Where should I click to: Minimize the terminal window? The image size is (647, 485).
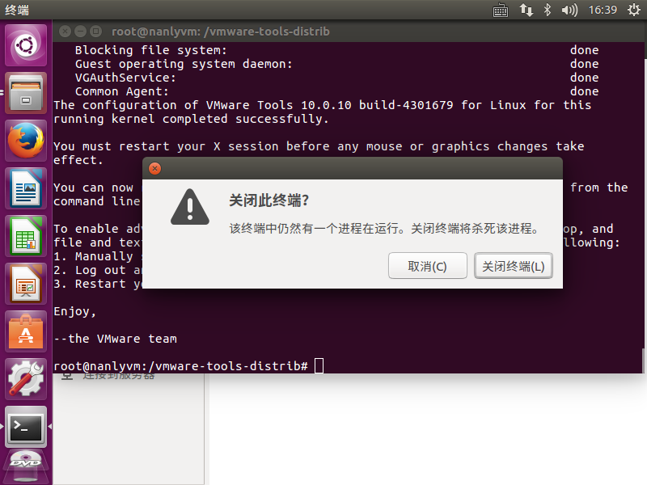point(80,32)
